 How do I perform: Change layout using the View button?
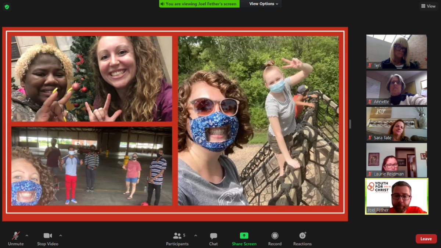(429, 6)
